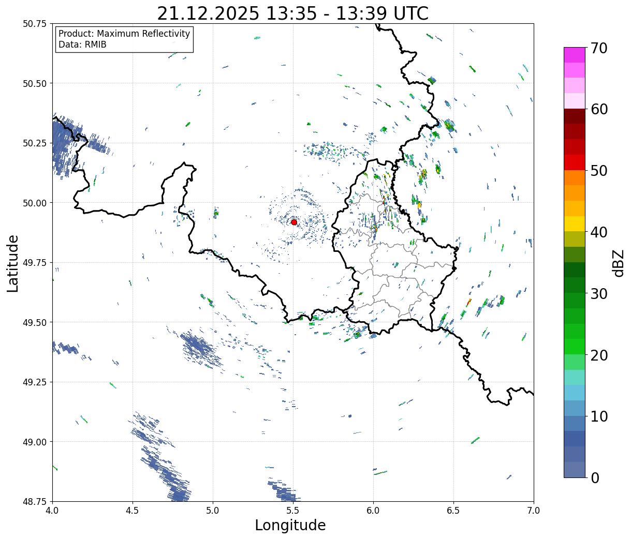Viewport: 631px width, 538px height.
Task: Click latitude tick label 48.75
Action: [x=34, y=501]
